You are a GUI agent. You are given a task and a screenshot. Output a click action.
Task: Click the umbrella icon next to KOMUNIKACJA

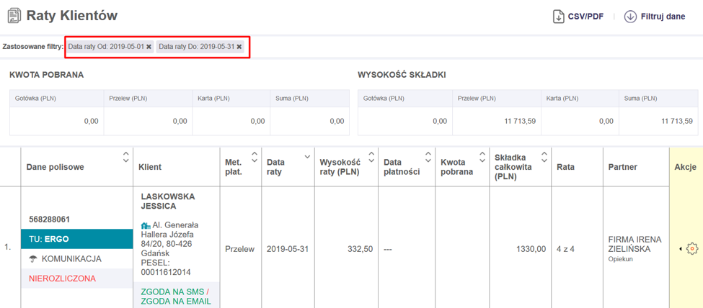32,259
